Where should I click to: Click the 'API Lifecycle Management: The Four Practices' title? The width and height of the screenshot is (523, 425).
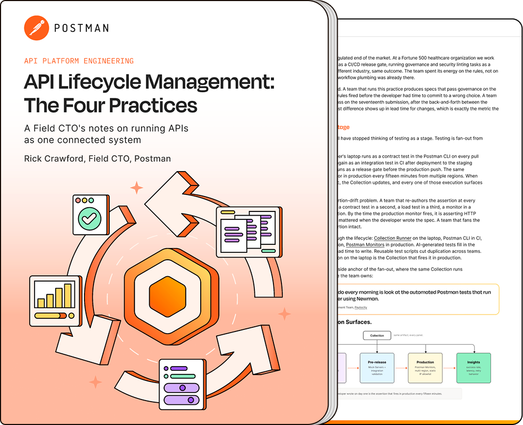(x=149, y=93)
